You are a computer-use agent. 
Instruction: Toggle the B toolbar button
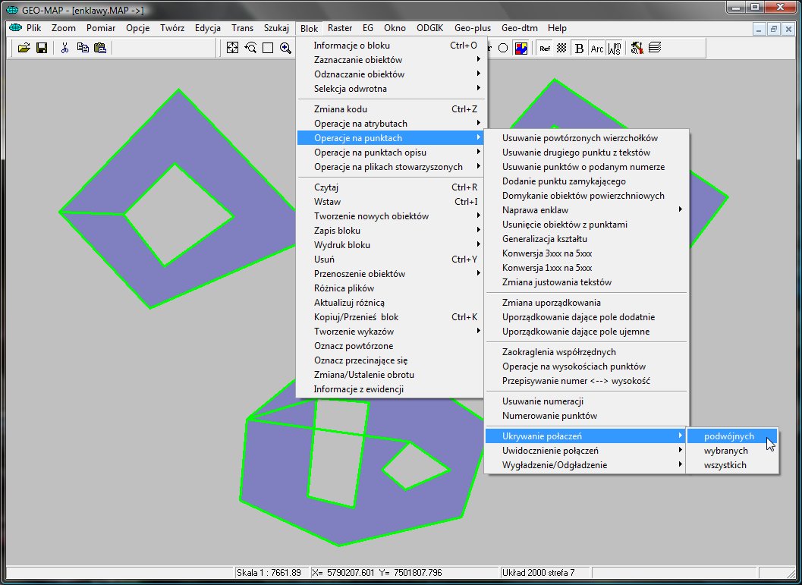tap(579, 48)
